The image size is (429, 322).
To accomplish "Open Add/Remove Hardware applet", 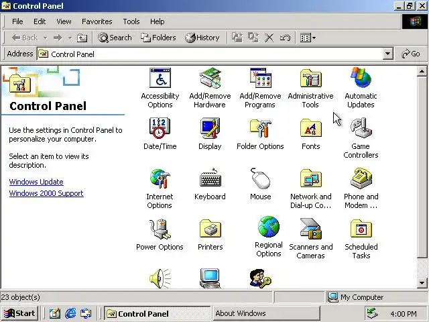I will [210, 78].
